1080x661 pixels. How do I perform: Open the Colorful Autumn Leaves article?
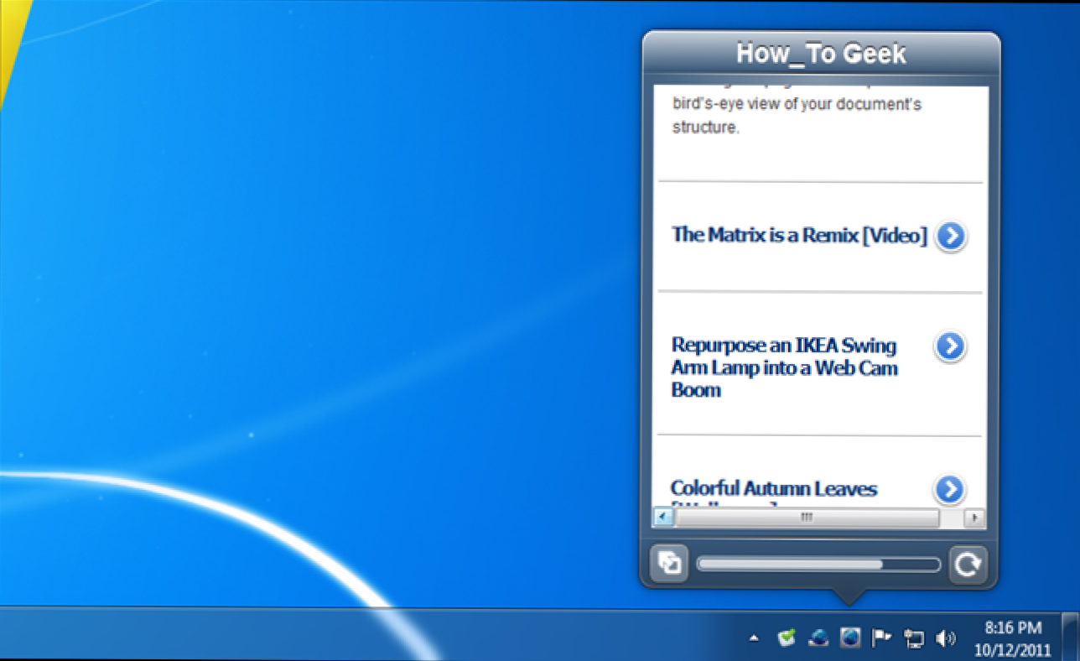[x=774, y=488]
